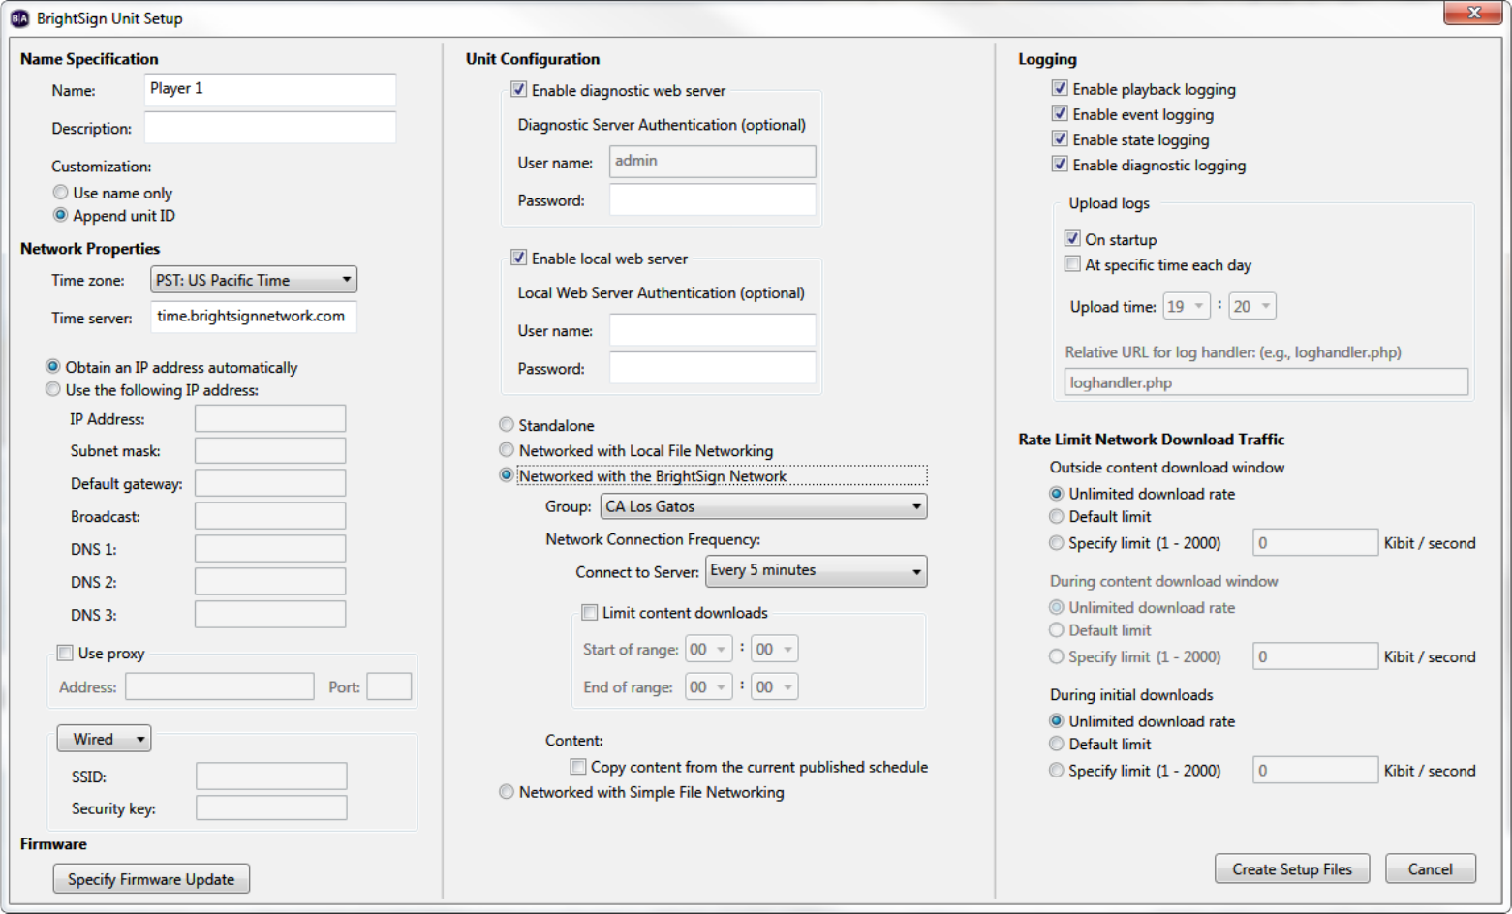
Task: Close the BrightSign Unit Setup window
Action: point(1473,13)
